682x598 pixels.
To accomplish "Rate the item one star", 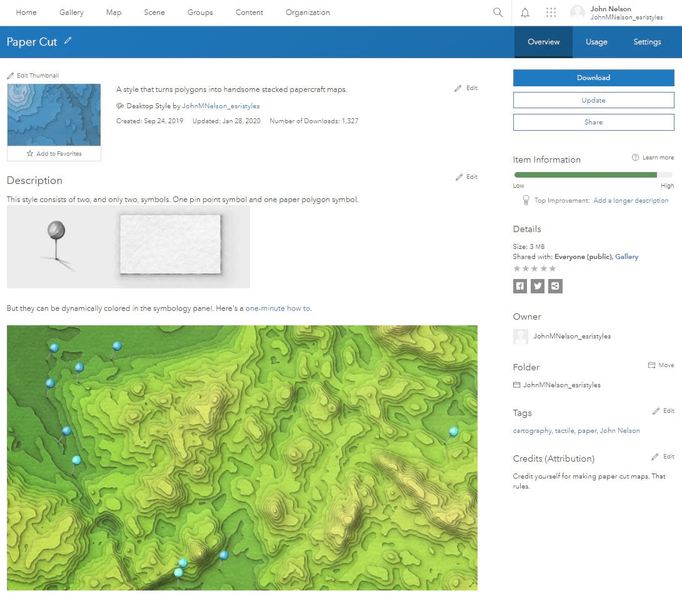I will tap(517, 268).
